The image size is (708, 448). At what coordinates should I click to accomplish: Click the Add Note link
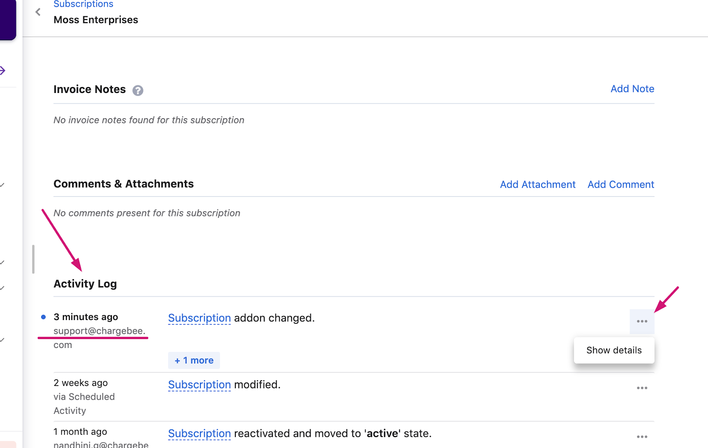click(x=632, y=89)
